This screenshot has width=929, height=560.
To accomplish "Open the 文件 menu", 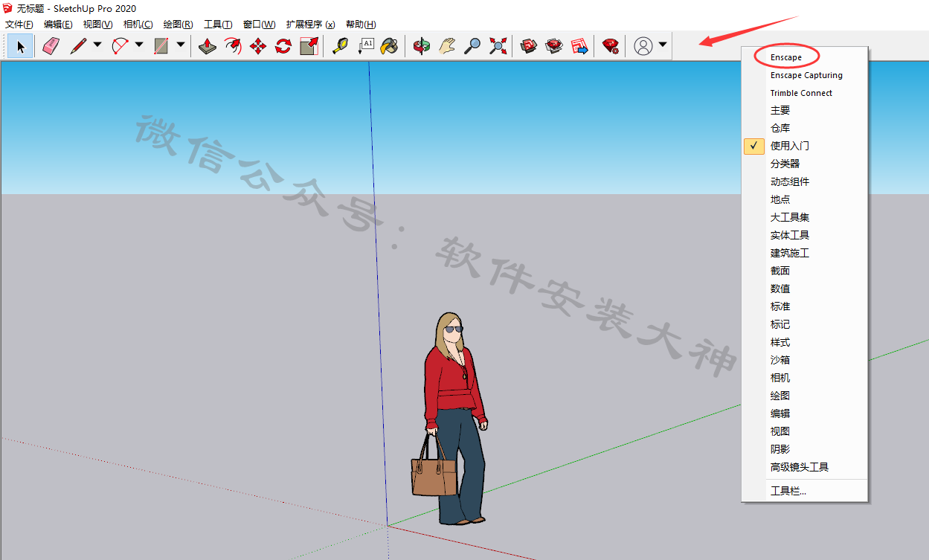I will click(19, 24).
